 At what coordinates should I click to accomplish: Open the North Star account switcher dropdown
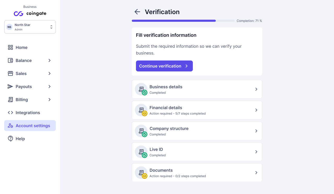[30, 27]
